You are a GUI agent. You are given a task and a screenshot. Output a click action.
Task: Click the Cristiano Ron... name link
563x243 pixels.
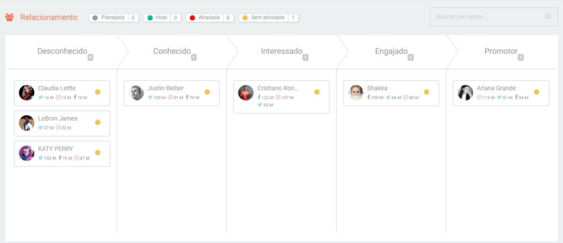[278, 88]
